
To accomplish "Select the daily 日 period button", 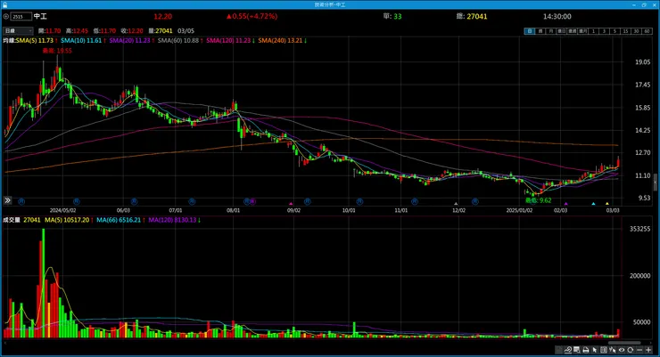I will [530, 31].
